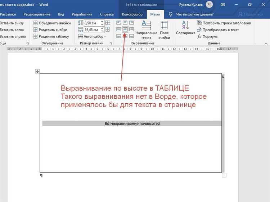Open the Рецензирование tab
Viewport: 270px width, 202px height.
pos(37,14)
